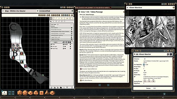Viewport: 177px width, 99px height.
Task: Click the Fort +2 saving throw box
Action: tap(145, 81)
